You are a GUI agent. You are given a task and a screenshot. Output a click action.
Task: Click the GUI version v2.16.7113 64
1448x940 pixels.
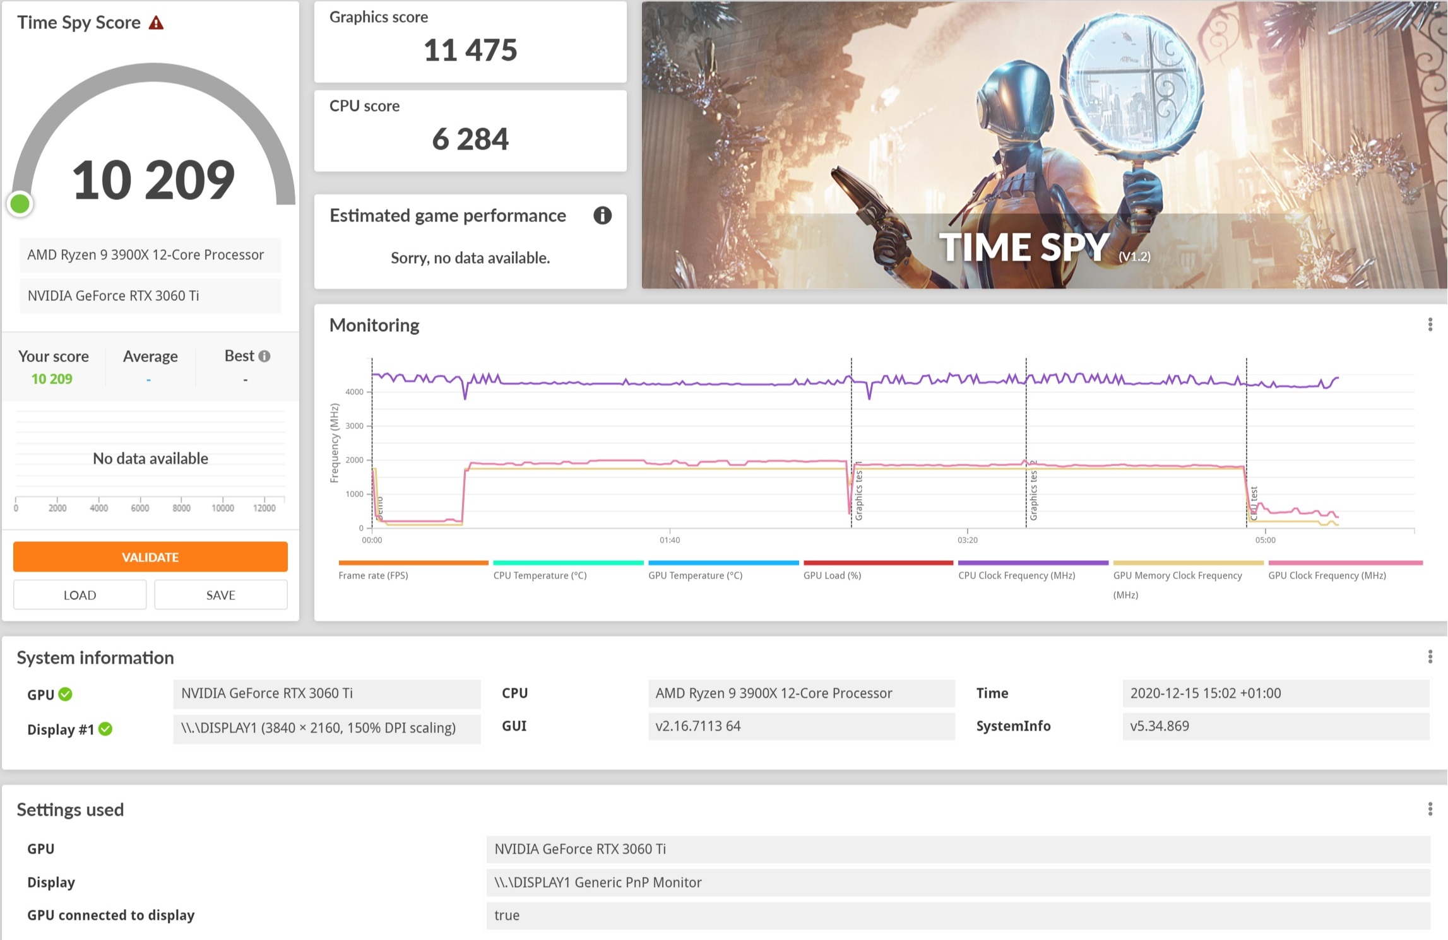802,726
